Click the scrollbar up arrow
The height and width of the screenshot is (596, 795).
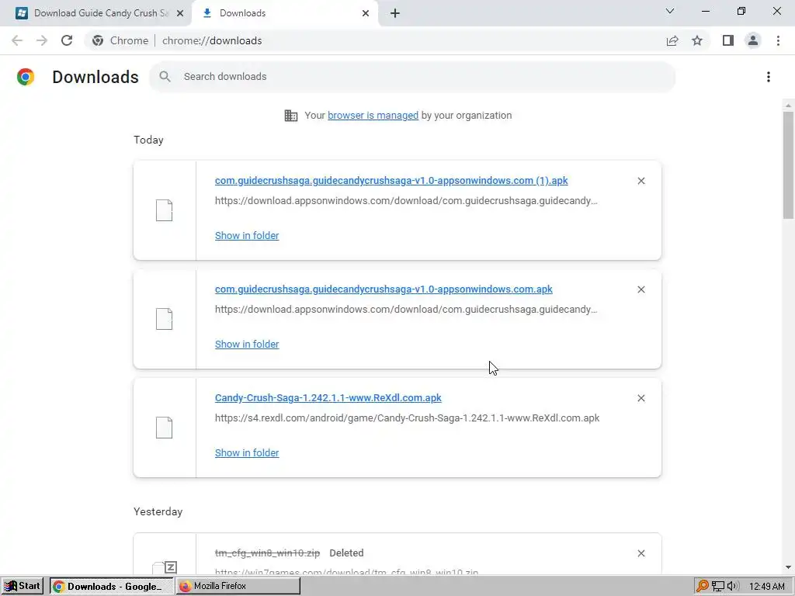(788, 106)
